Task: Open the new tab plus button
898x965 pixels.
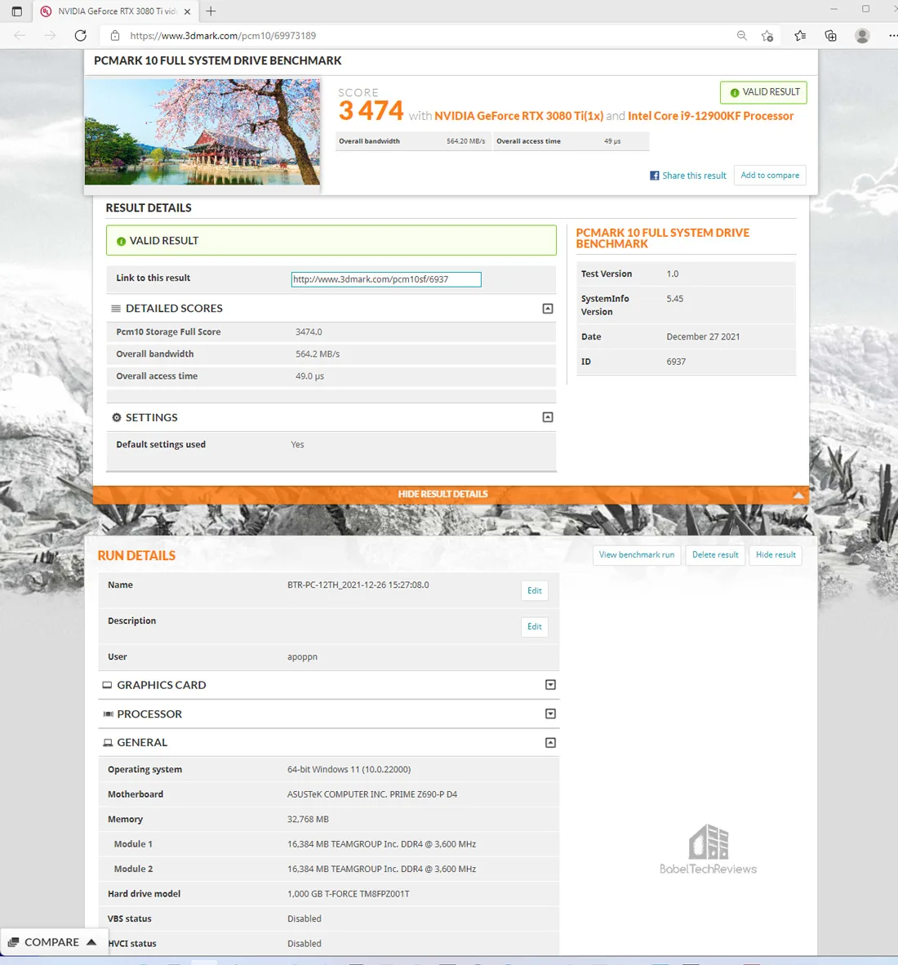Action: 211,11
